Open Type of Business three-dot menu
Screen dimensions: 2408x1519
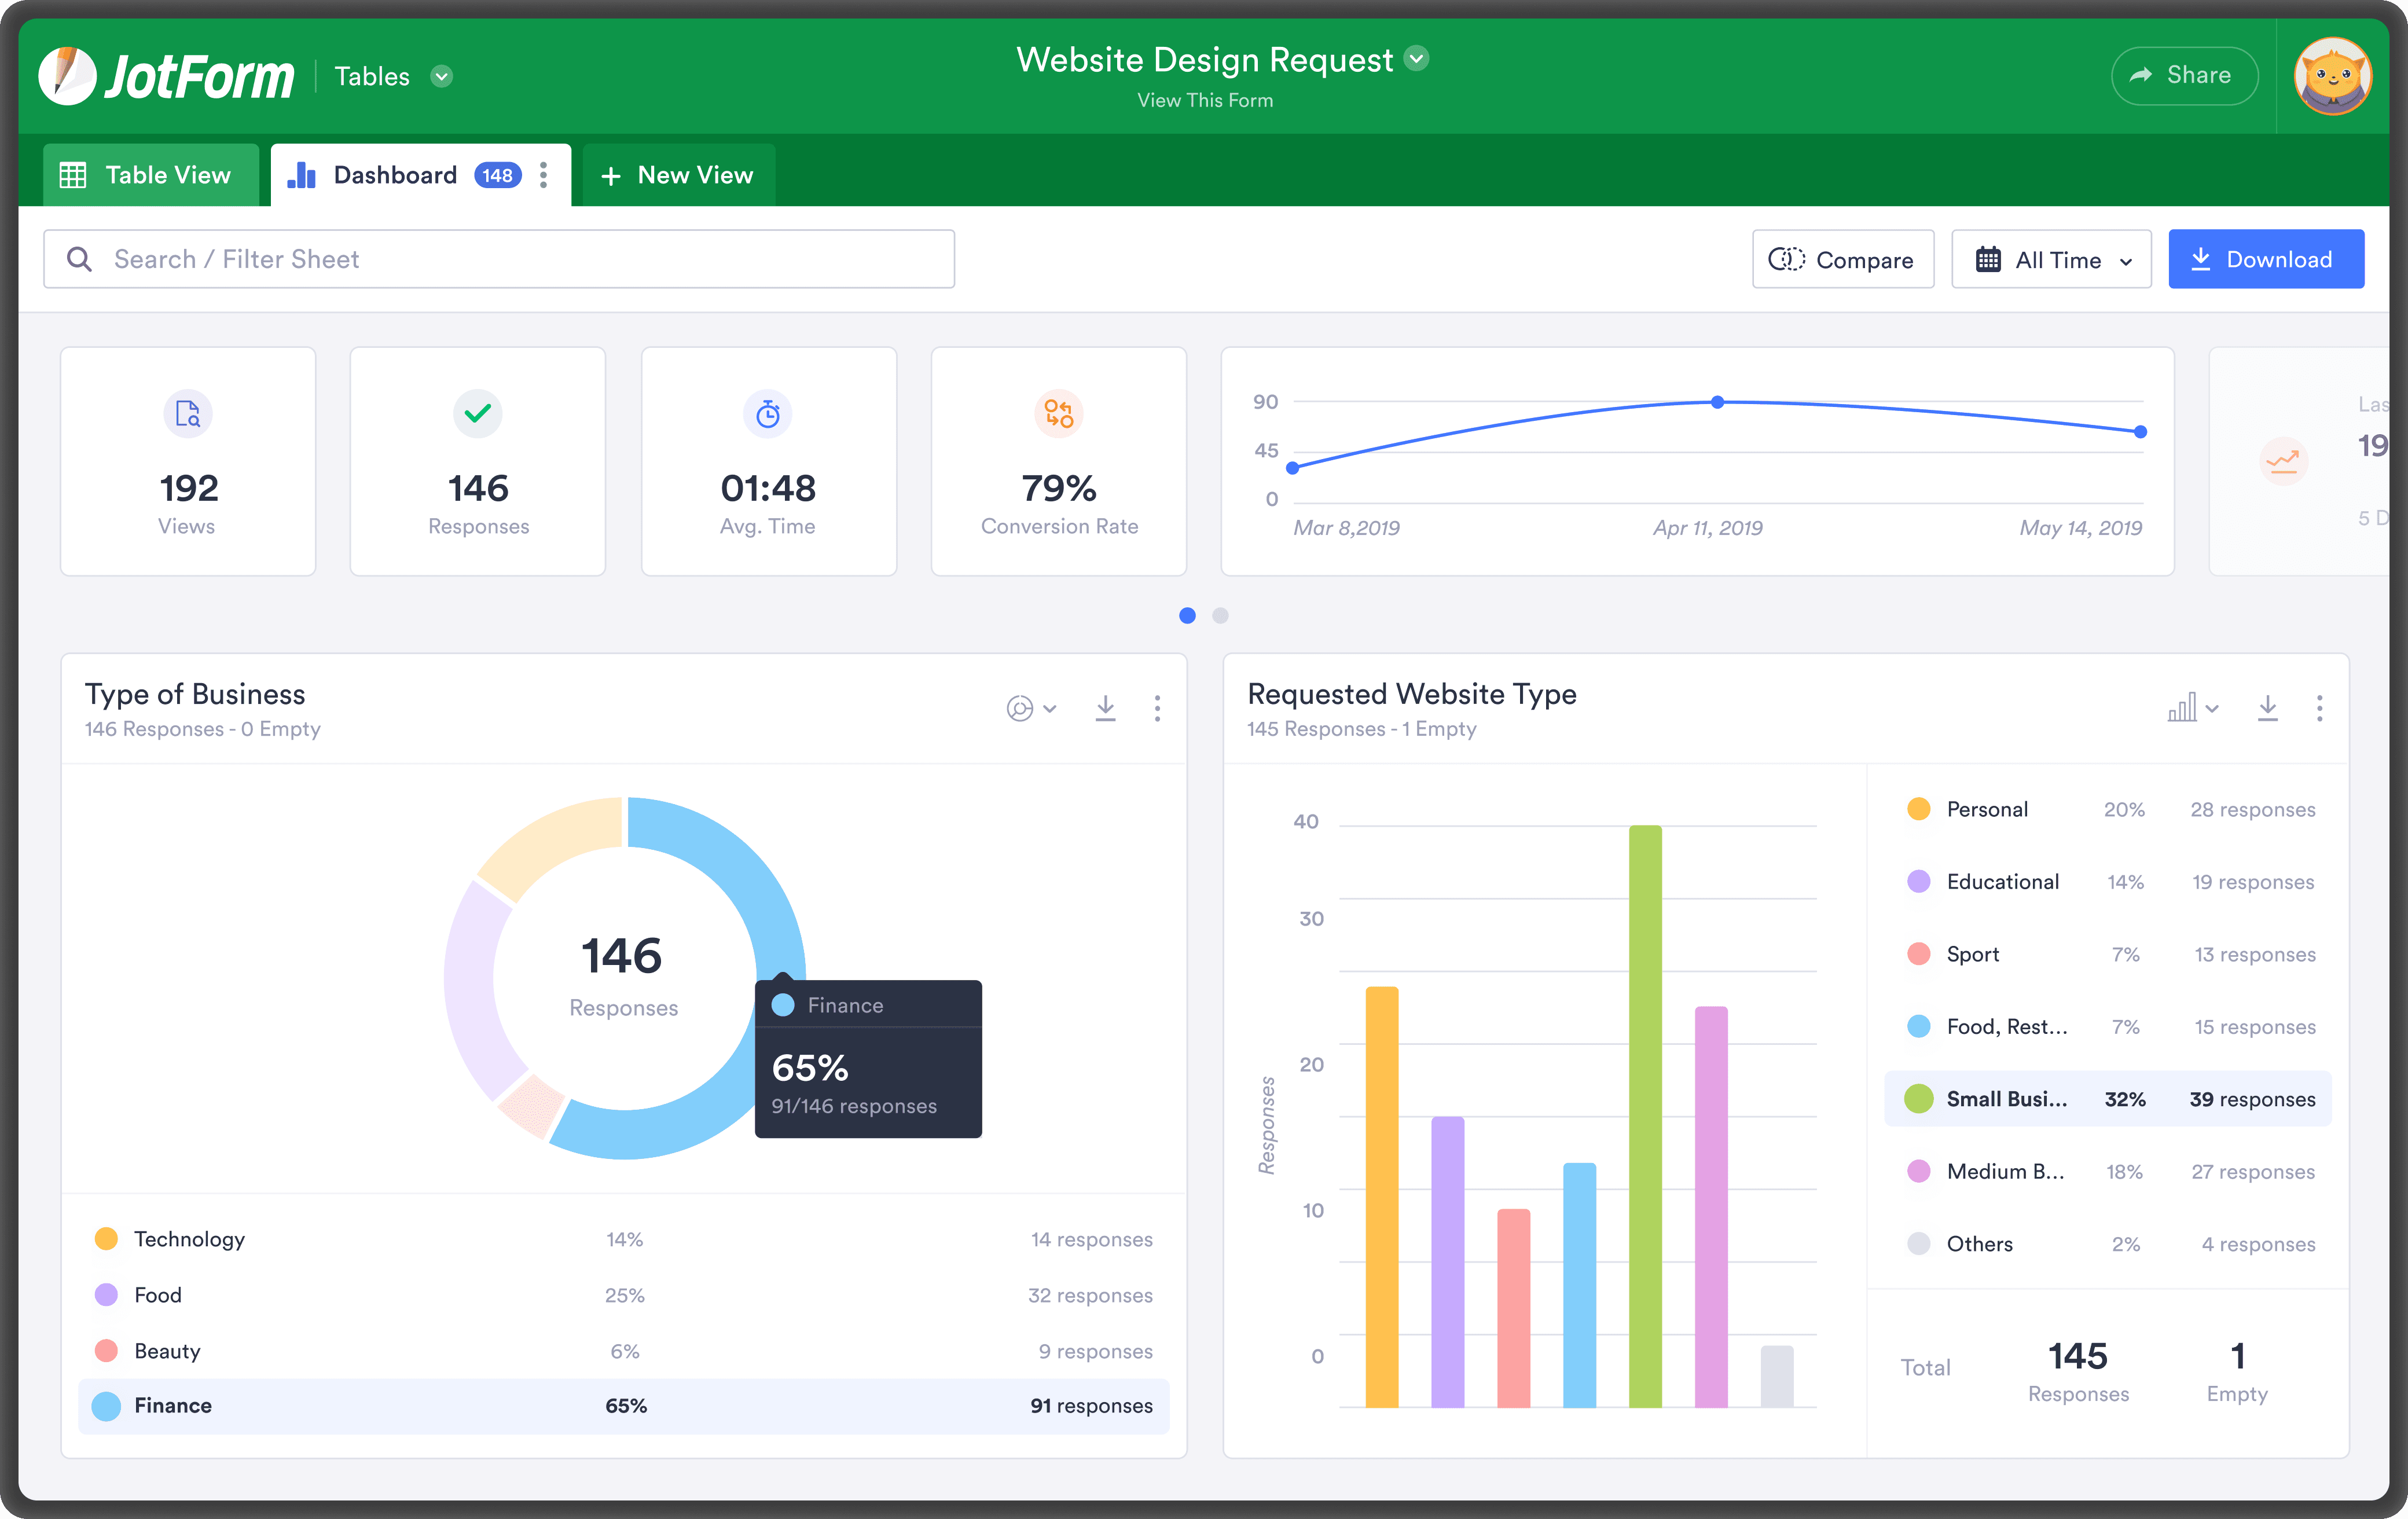tap(1157, 708)
